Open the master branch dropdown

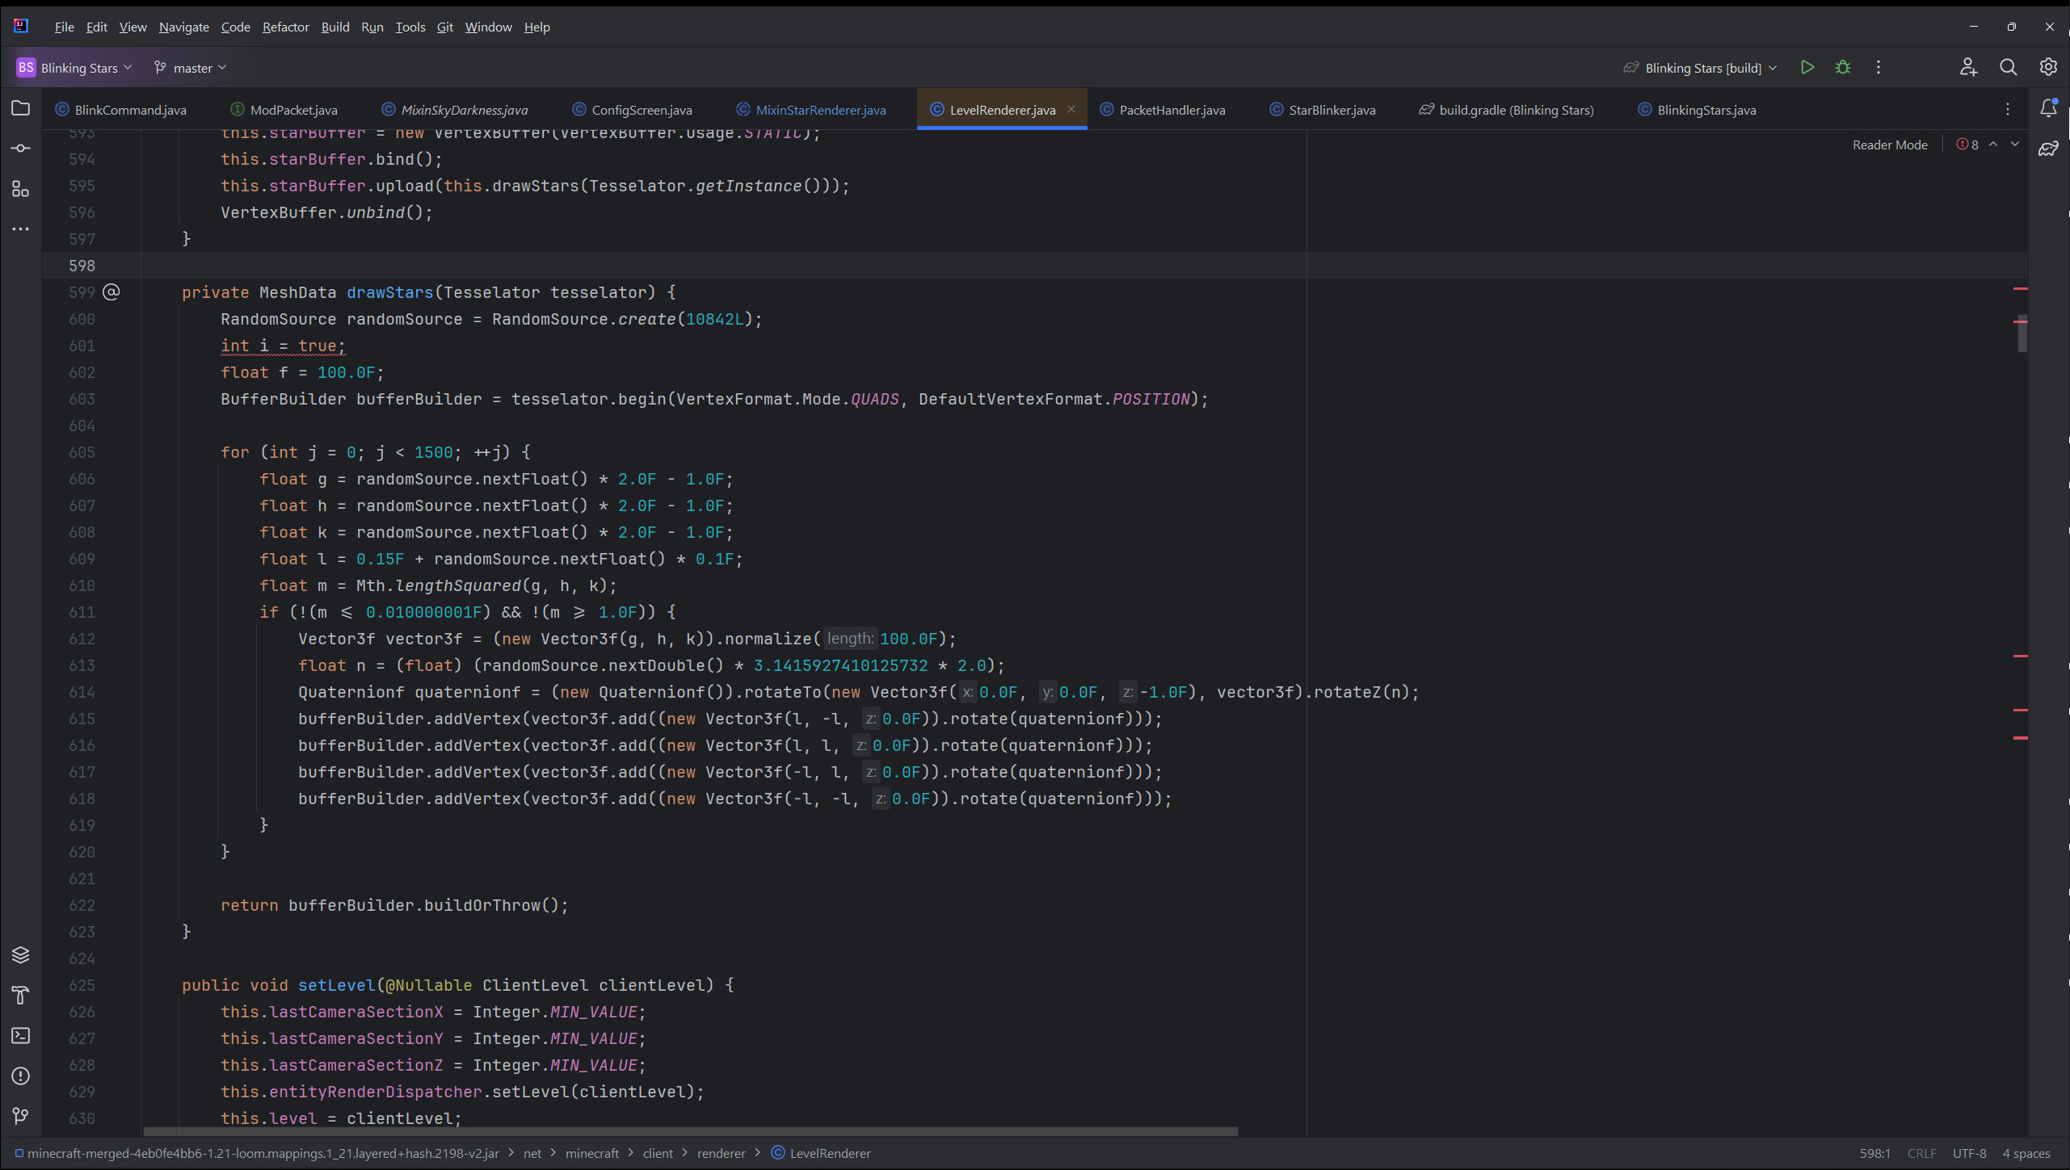(x=191, y=68)
